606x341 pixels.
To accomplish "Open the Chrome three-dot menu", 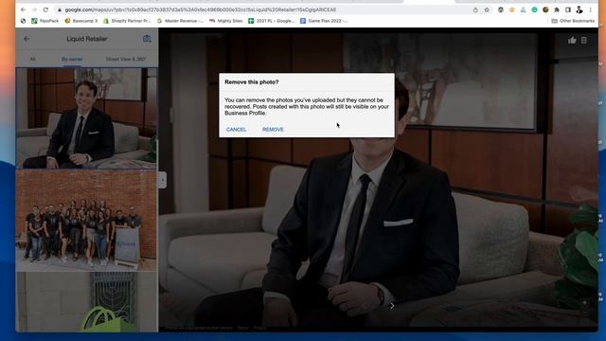I will [x=590, y=9].
